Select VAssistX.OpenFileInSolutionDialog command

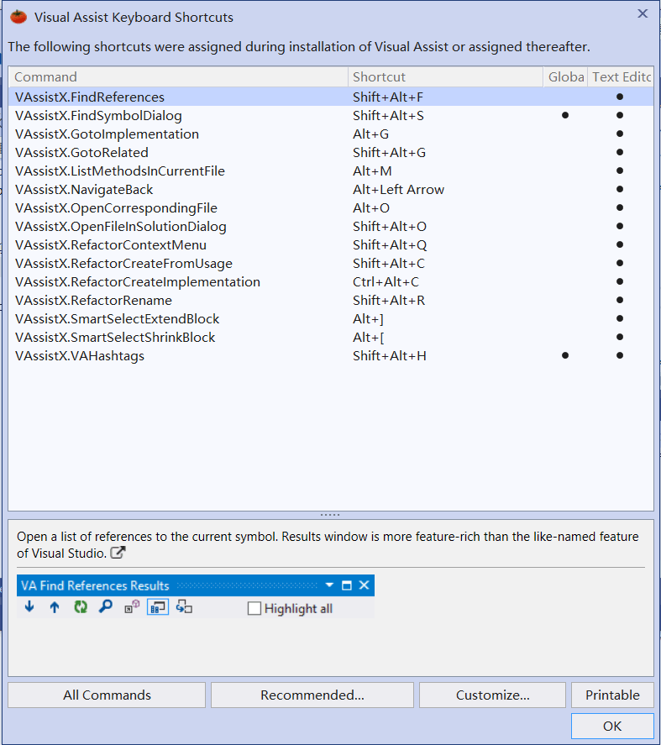121,227
